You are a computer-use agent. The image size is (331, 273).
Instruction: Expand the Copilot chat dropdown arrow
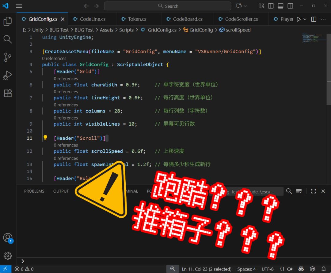tap(245, 6)
